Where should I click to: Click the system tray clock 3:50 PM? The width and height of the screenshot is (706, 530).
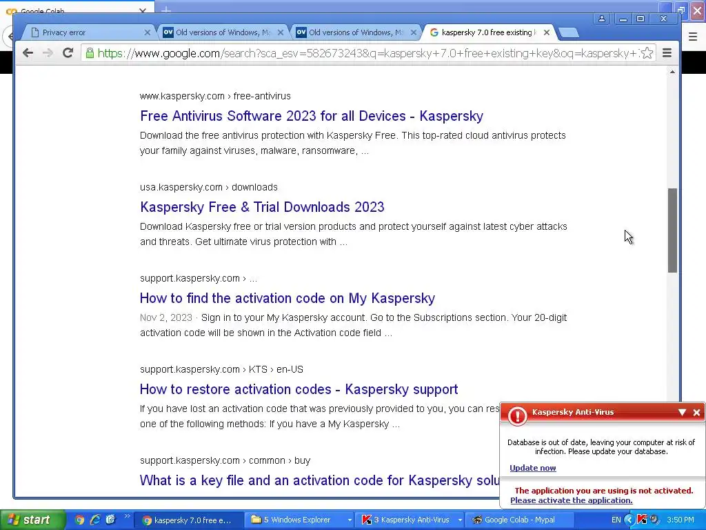click(680, 520)
